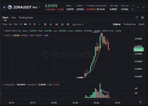Select the 15m timeframe
The image size is (148, 106).
pyautogui.click(x=16, y=24)
